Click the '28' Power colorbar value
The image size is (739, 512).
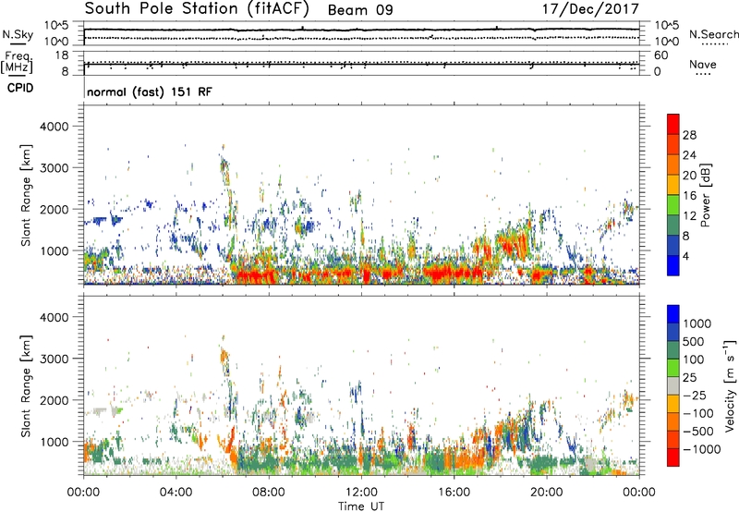[x=689, y=135]
